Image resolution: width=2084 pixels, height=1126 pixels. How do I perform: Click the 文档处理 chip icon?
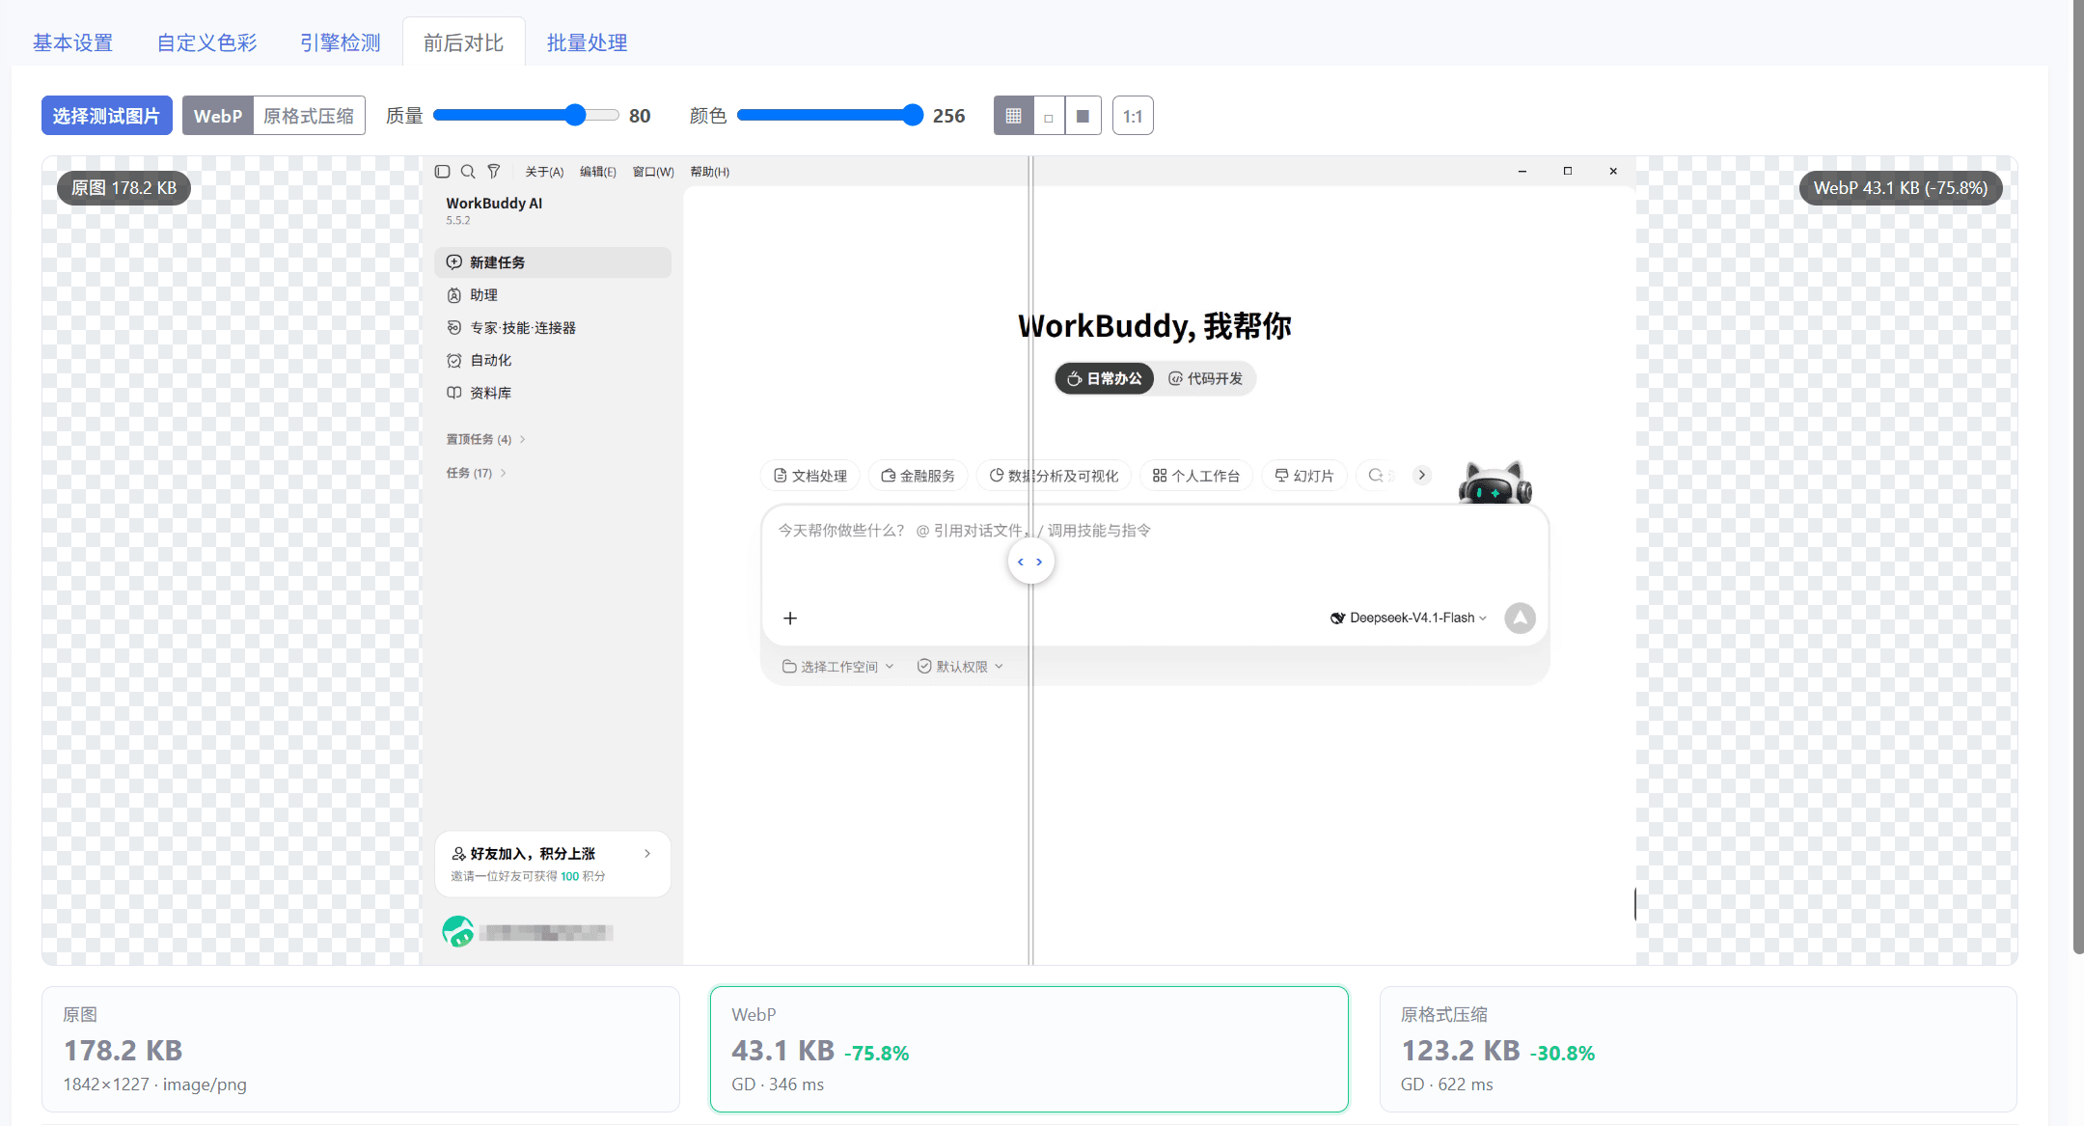click(x=781, y=476)
